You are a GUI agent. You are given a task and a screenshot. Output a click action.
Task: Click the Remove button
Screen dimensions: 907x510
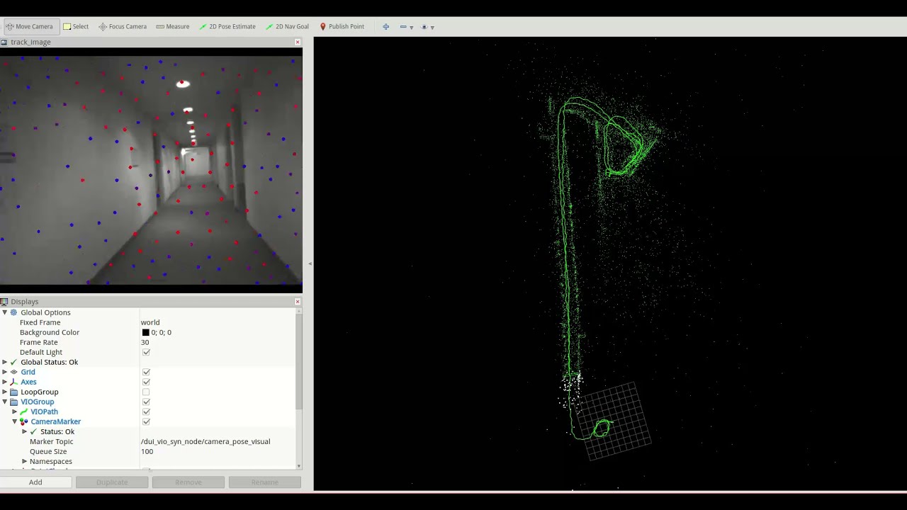pos(188,482)
